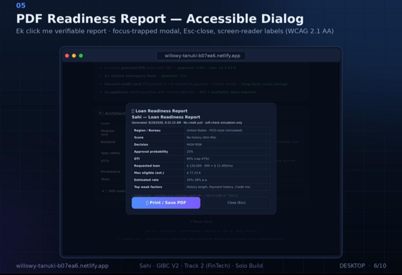402x275 pixels.
Task: Click the 'Top weak factors' label
Action: coord(148,187)
